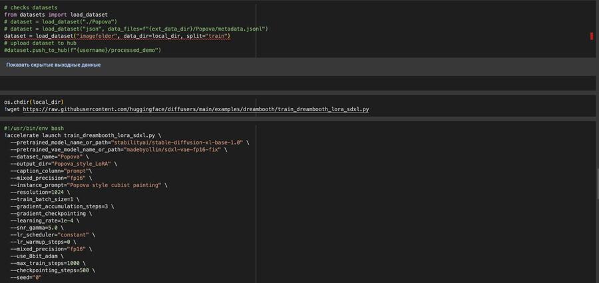
Task: Click the --learning_rate=1e-4 argument line
Action: pos(45,220)
